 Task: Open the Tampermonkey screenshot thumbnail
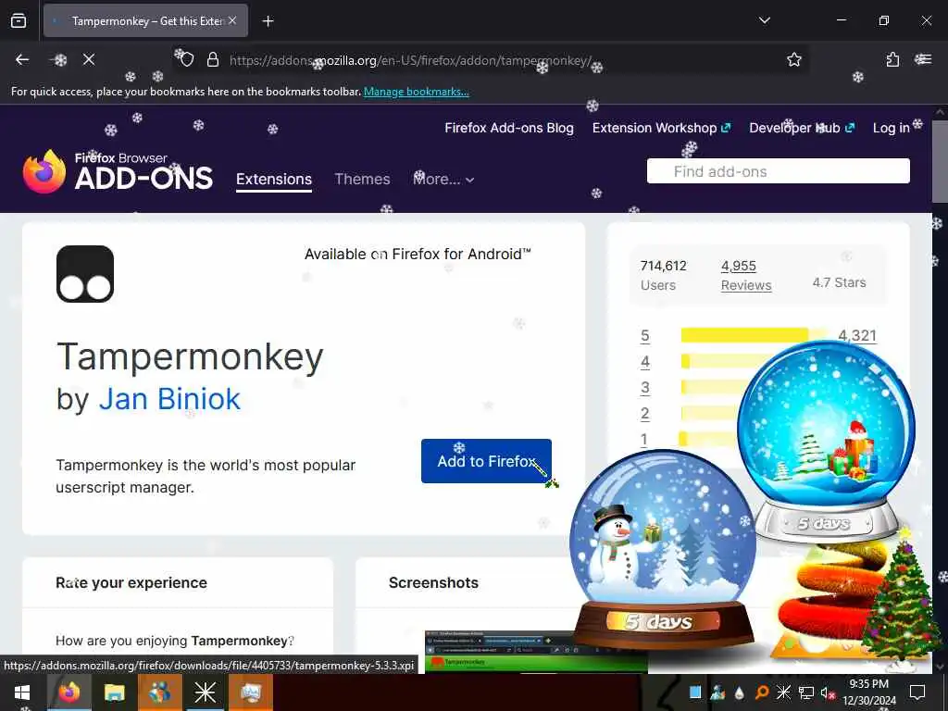click(536, 652)
